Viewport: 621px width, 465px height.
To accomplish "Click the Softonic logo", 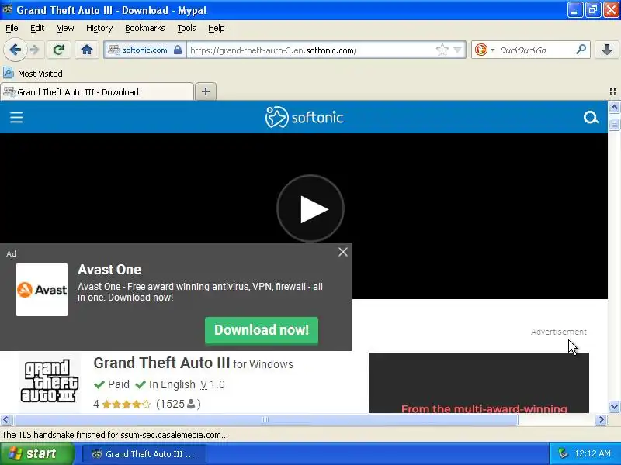I will pyautogui.click(x=304, y=117).
